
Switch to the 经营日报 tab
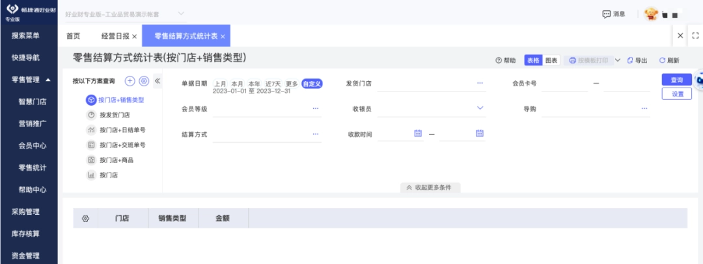click(x=115, y=36)
